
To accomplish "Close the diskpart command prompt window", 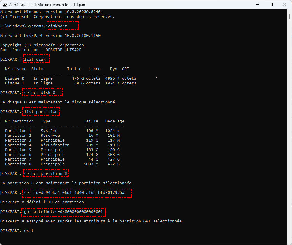I will click(x=285, y=5).
